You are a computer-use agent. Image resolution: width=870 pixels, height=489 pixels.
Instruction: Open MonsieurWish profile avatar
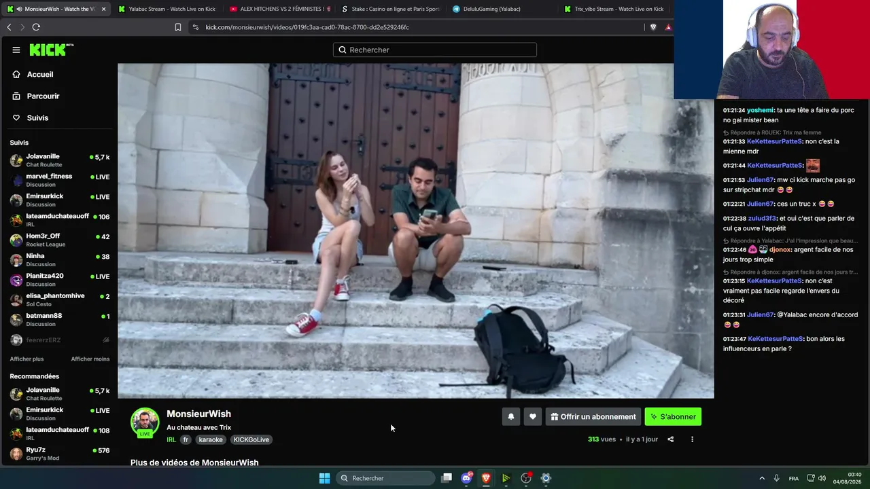pyautogui.click(x=145, y=422)
